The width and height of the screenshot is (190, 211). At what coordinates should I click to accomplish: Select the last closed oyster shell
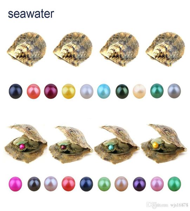pos(165,49)
